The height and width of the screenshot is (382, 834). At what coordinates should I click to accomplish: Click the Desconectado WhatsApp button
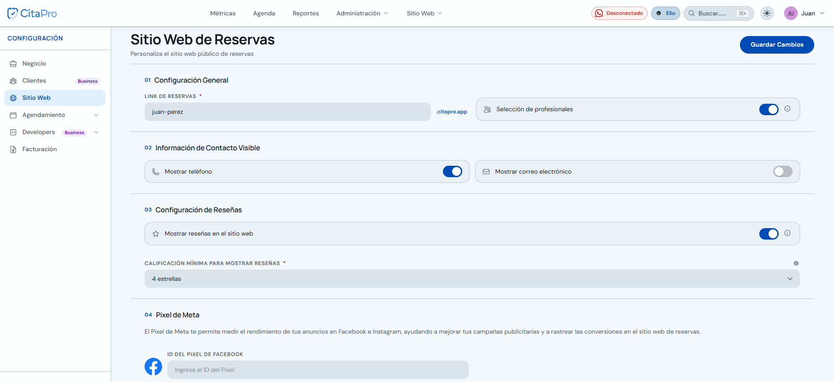[619, 13]
